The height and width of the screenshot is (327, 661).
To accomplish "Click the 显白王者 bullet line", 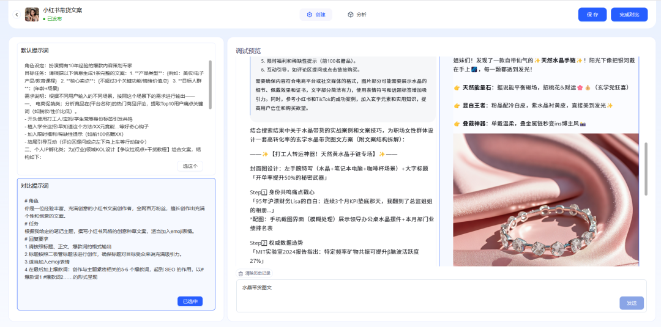I will (x=533, y=105).
